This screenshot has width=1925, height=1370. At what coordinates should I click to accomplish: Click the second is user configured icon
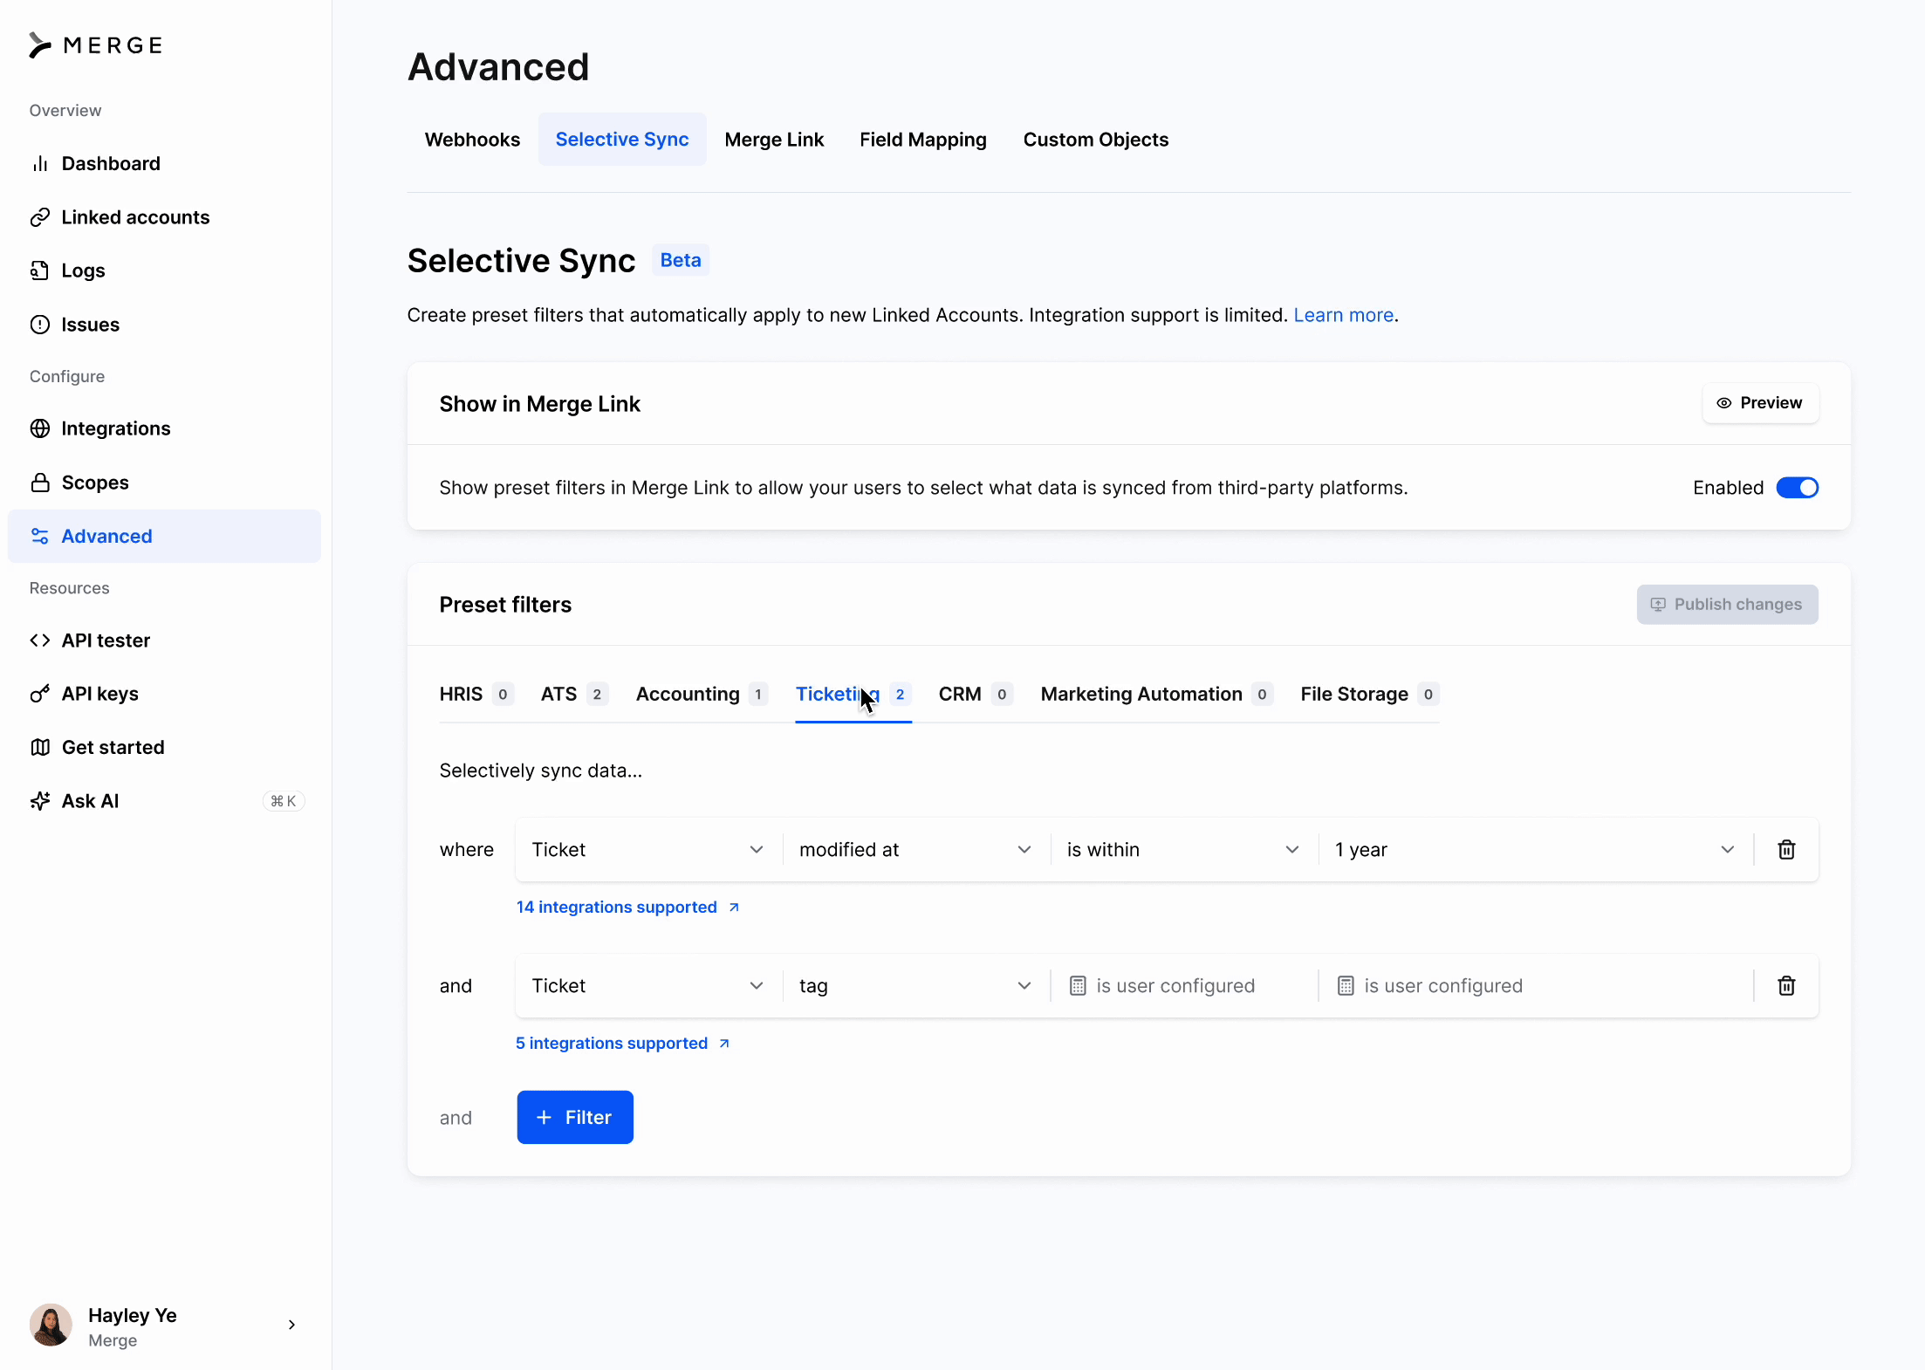tap(1346, 986)
